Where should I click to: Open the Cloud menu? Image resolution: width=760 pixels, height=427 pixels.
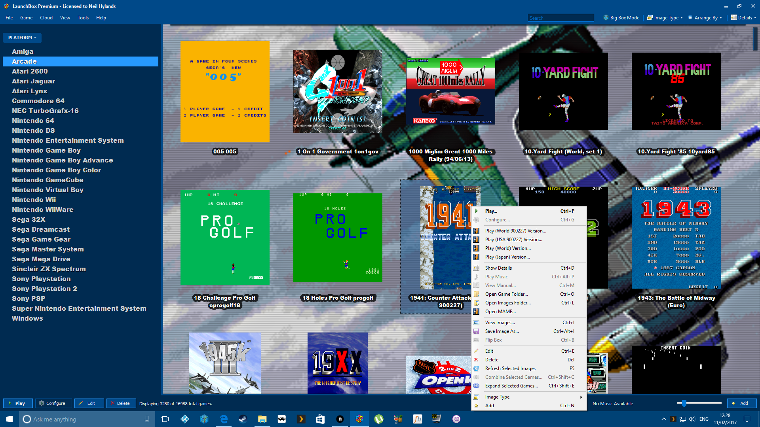click(46, 18)
